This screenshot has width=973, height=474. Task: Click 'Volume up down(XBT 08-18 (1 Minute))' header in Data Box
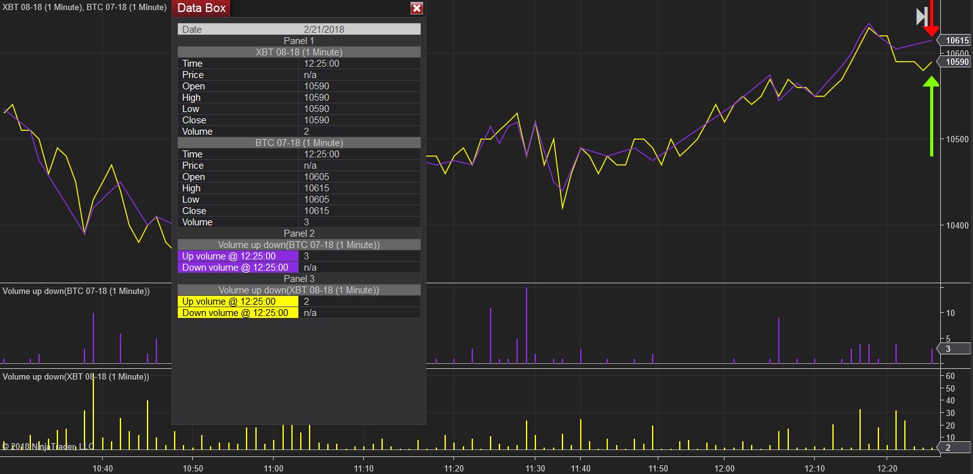tap(299, 290)
